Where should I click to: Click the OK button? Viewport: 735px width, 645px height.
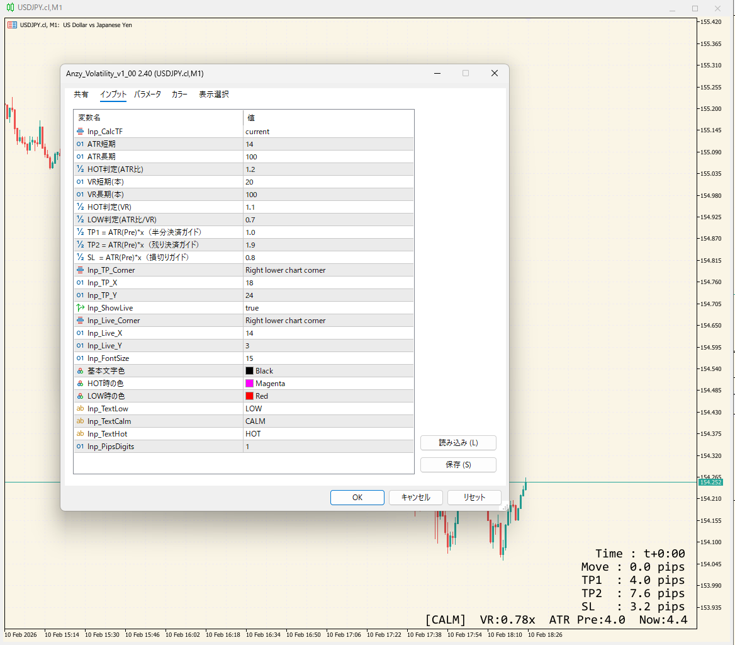pos(357,498)
